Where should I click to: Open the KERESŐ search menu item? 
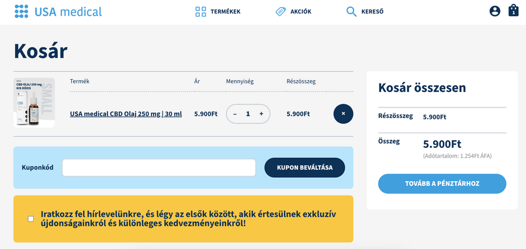point(372,12)
